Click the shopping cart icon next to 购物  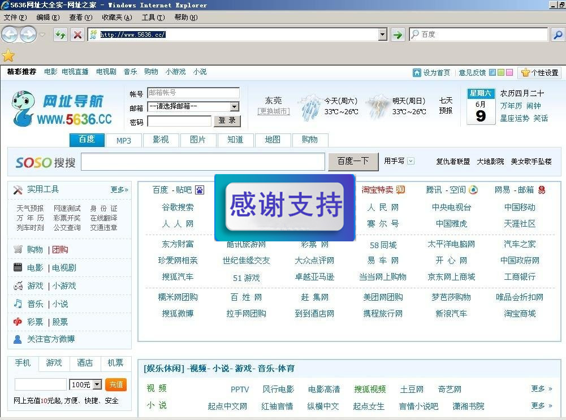[x=18, y=249]
